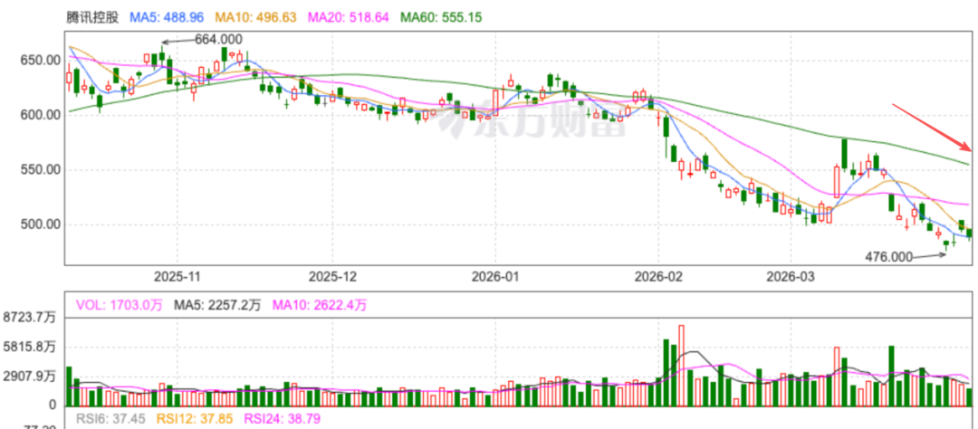978x429 pixels.
Task: Click the 2025-12 date axis marker
Action: 334,275
